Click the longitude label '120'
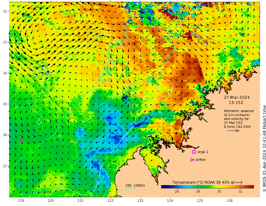266x206 pixels. pyautogui.click(x=51, y=201)
